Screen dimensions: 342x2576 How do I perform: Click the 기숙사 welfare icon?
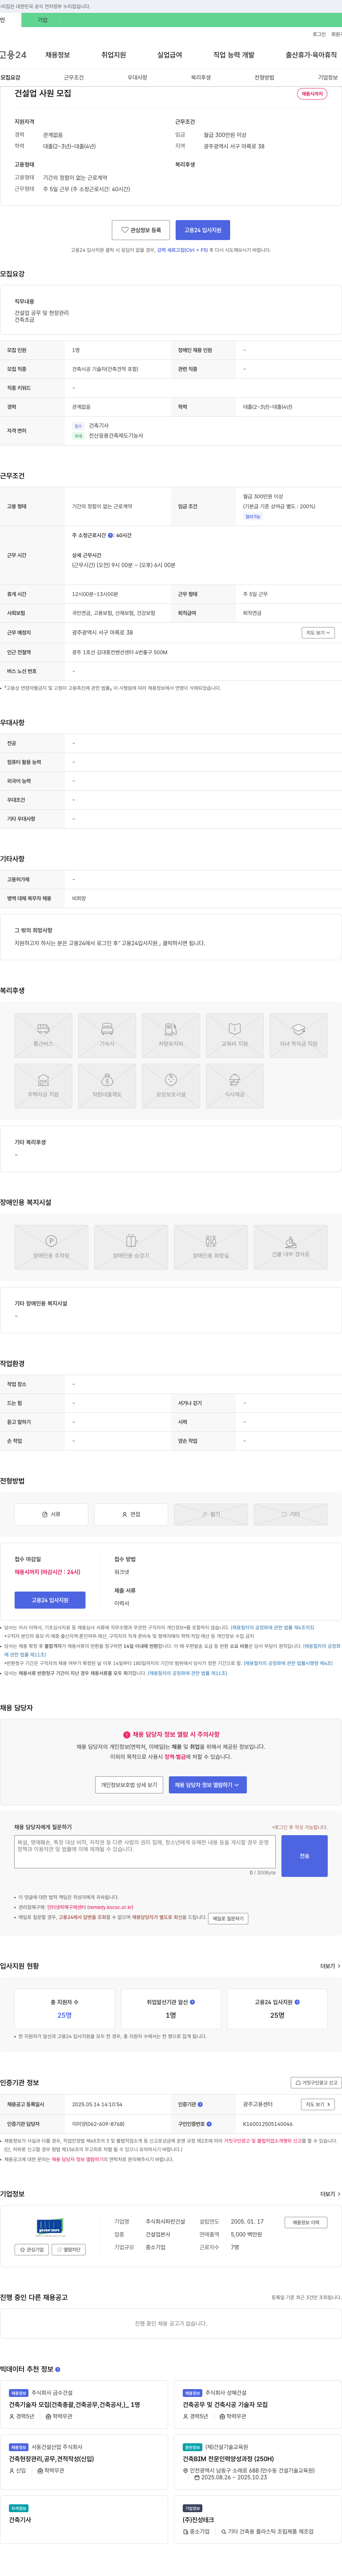[x=107, y=1035]
